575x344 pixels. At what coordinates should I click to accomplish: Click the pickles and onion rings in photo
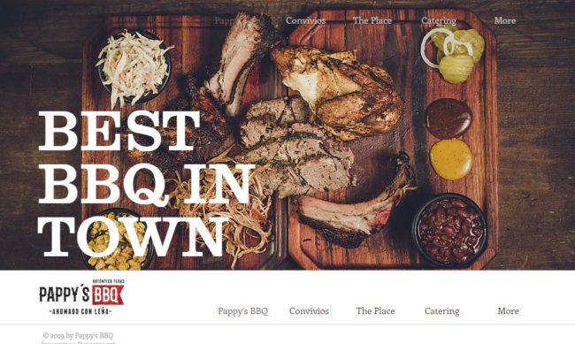(453, 54)
